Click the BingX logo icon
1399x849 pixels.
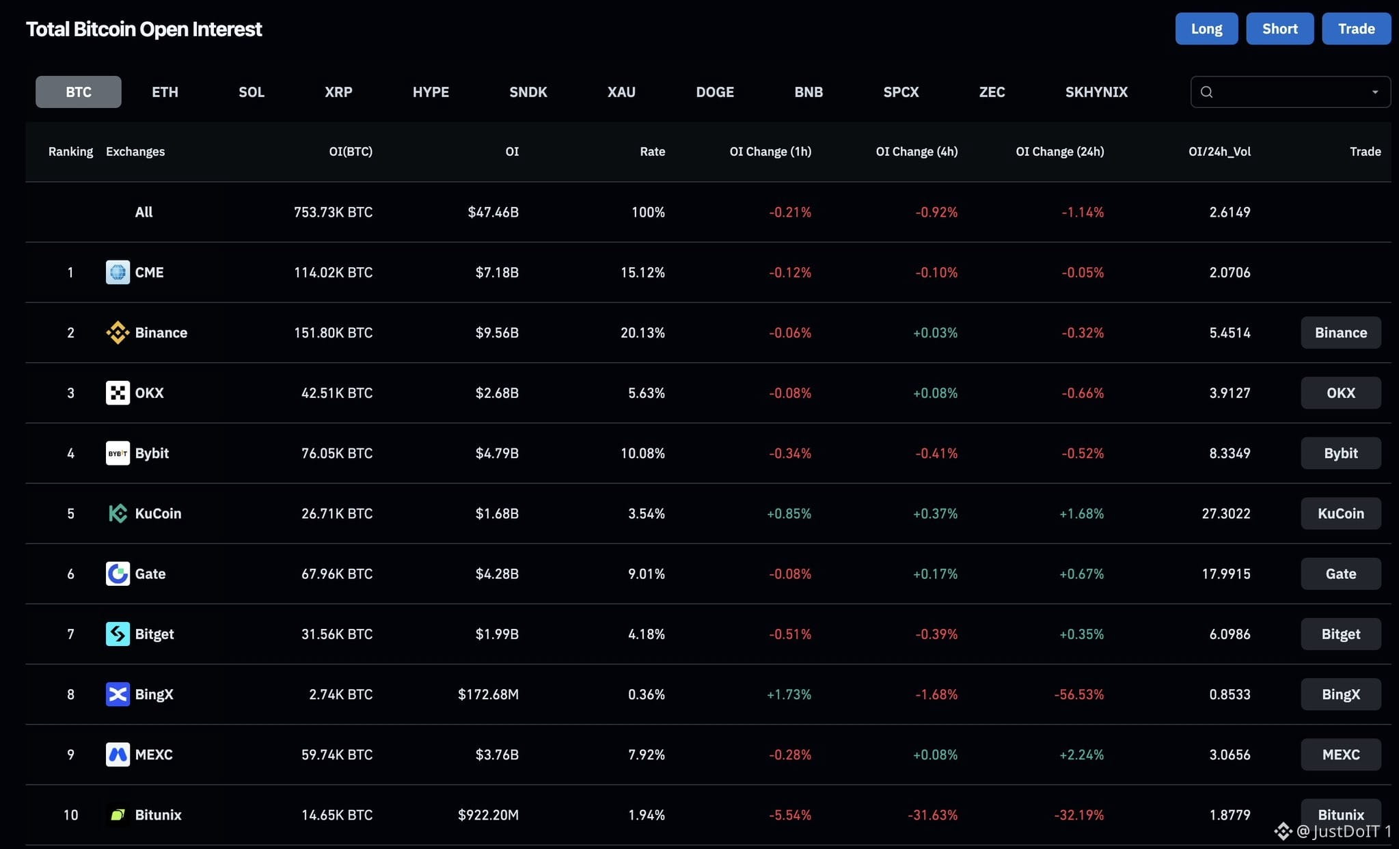point(118,694)
